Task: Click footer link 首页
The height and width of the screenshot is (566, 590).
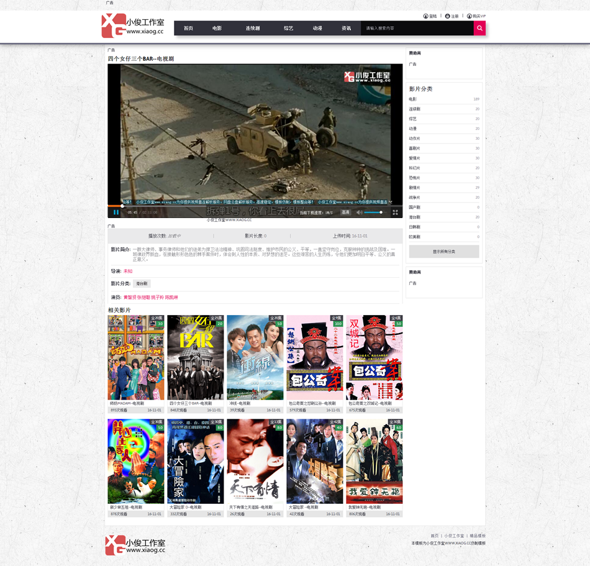Action: [x=434, y=536]
